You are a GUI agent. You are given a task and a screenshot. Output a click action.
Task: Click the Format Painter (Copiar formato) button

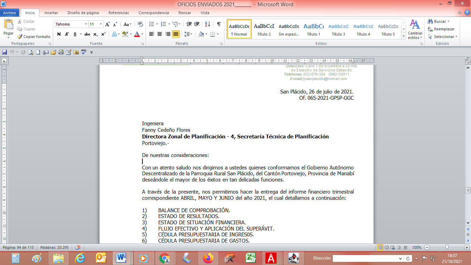click(34, 37)
